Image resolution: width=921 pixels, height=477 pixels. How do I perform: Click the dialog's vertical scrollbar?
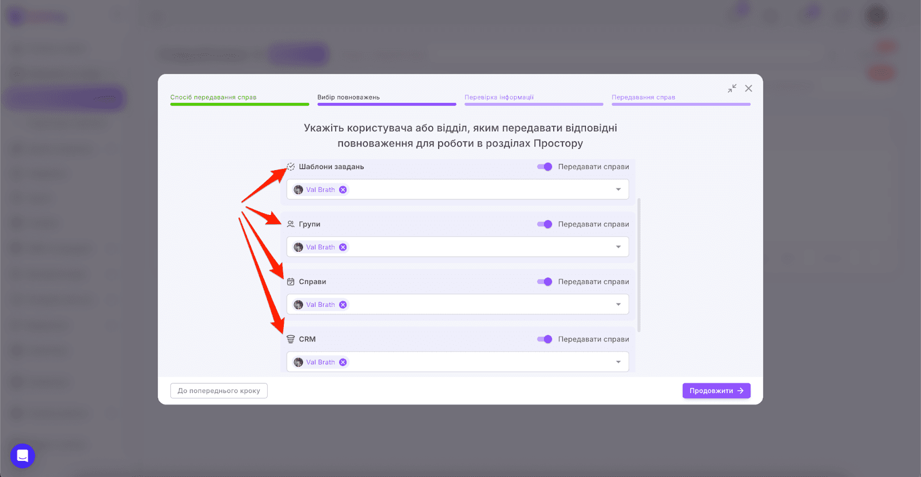pyautogui.click(x=639, y=265)
